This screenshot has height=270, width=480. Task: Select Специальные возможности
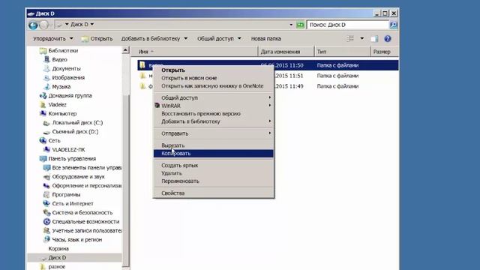85,222
